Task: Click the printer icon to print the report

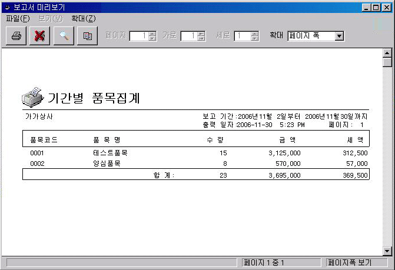Action: click(x=16, y=36)
